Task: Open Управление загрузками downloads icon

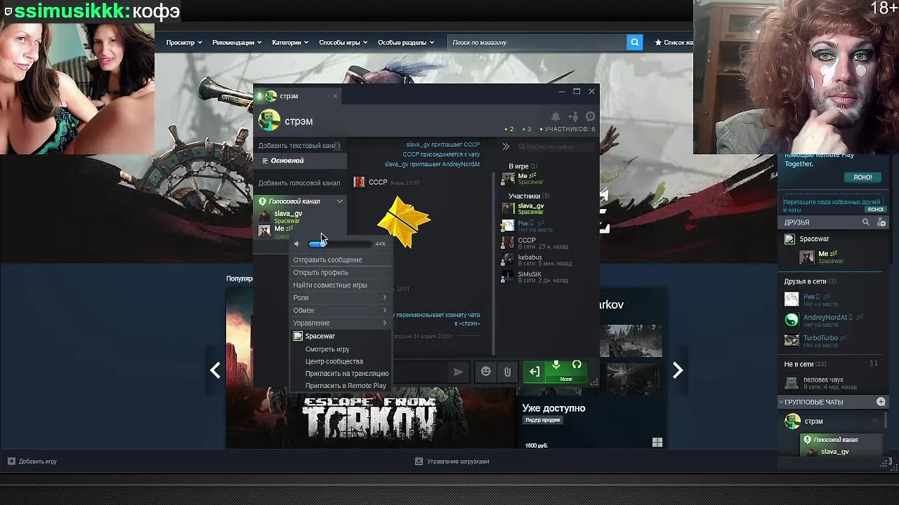Action: click(419, 462)
